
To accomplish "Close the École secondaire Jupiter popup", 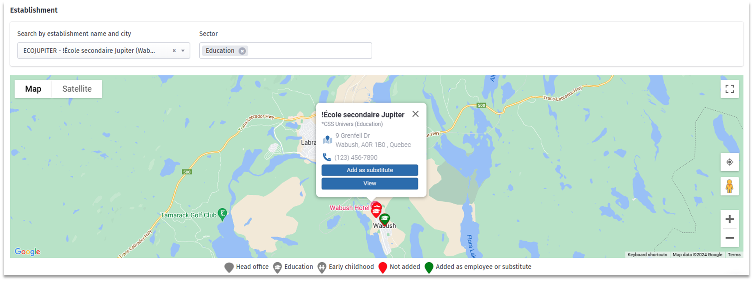I will click(x=416, y=114).
